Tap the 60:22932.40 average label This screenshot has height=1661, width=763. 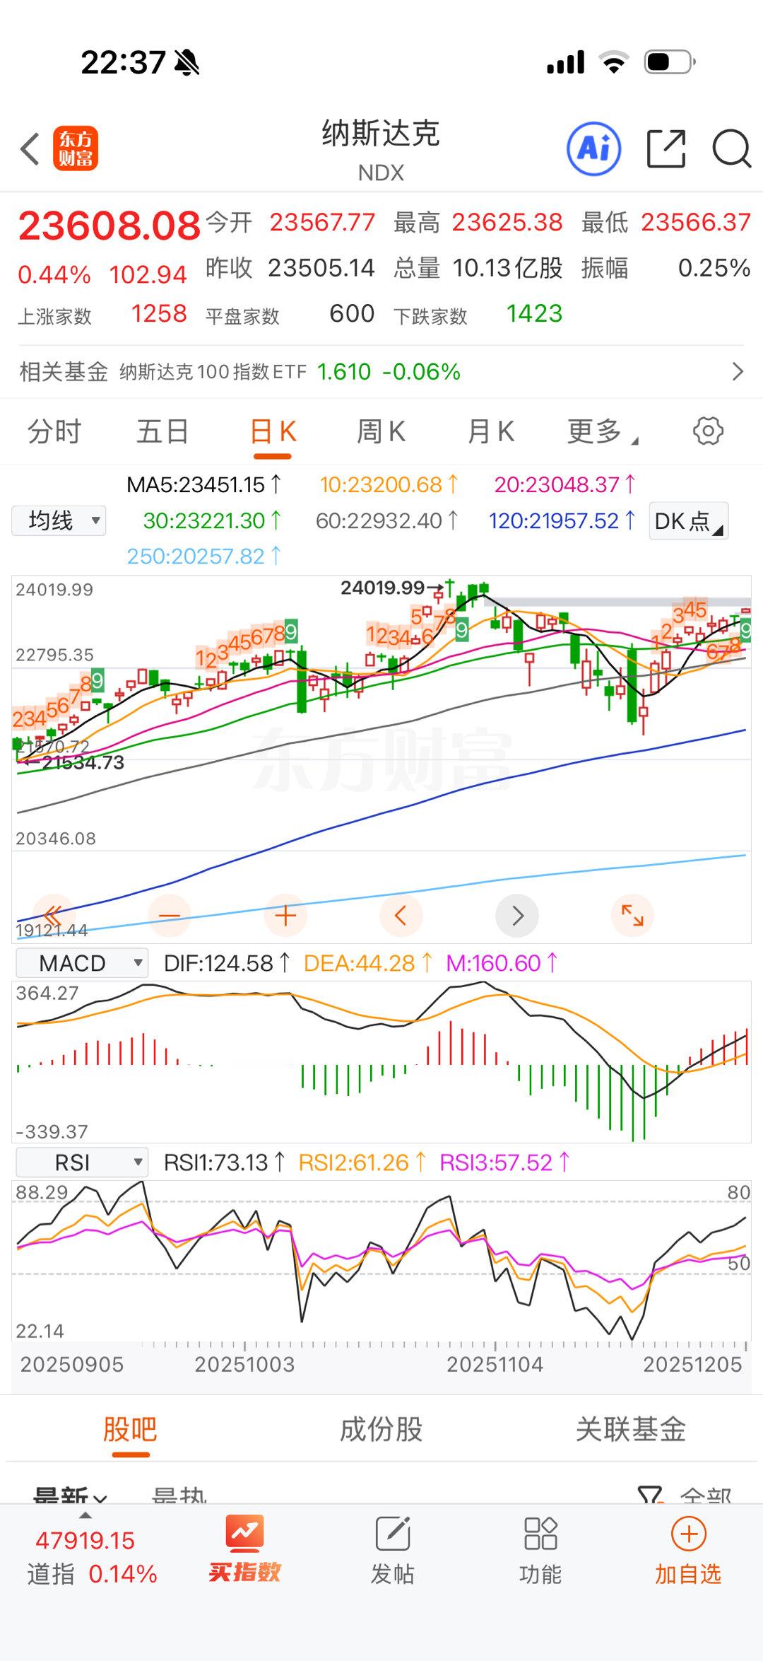pos(386,521)
